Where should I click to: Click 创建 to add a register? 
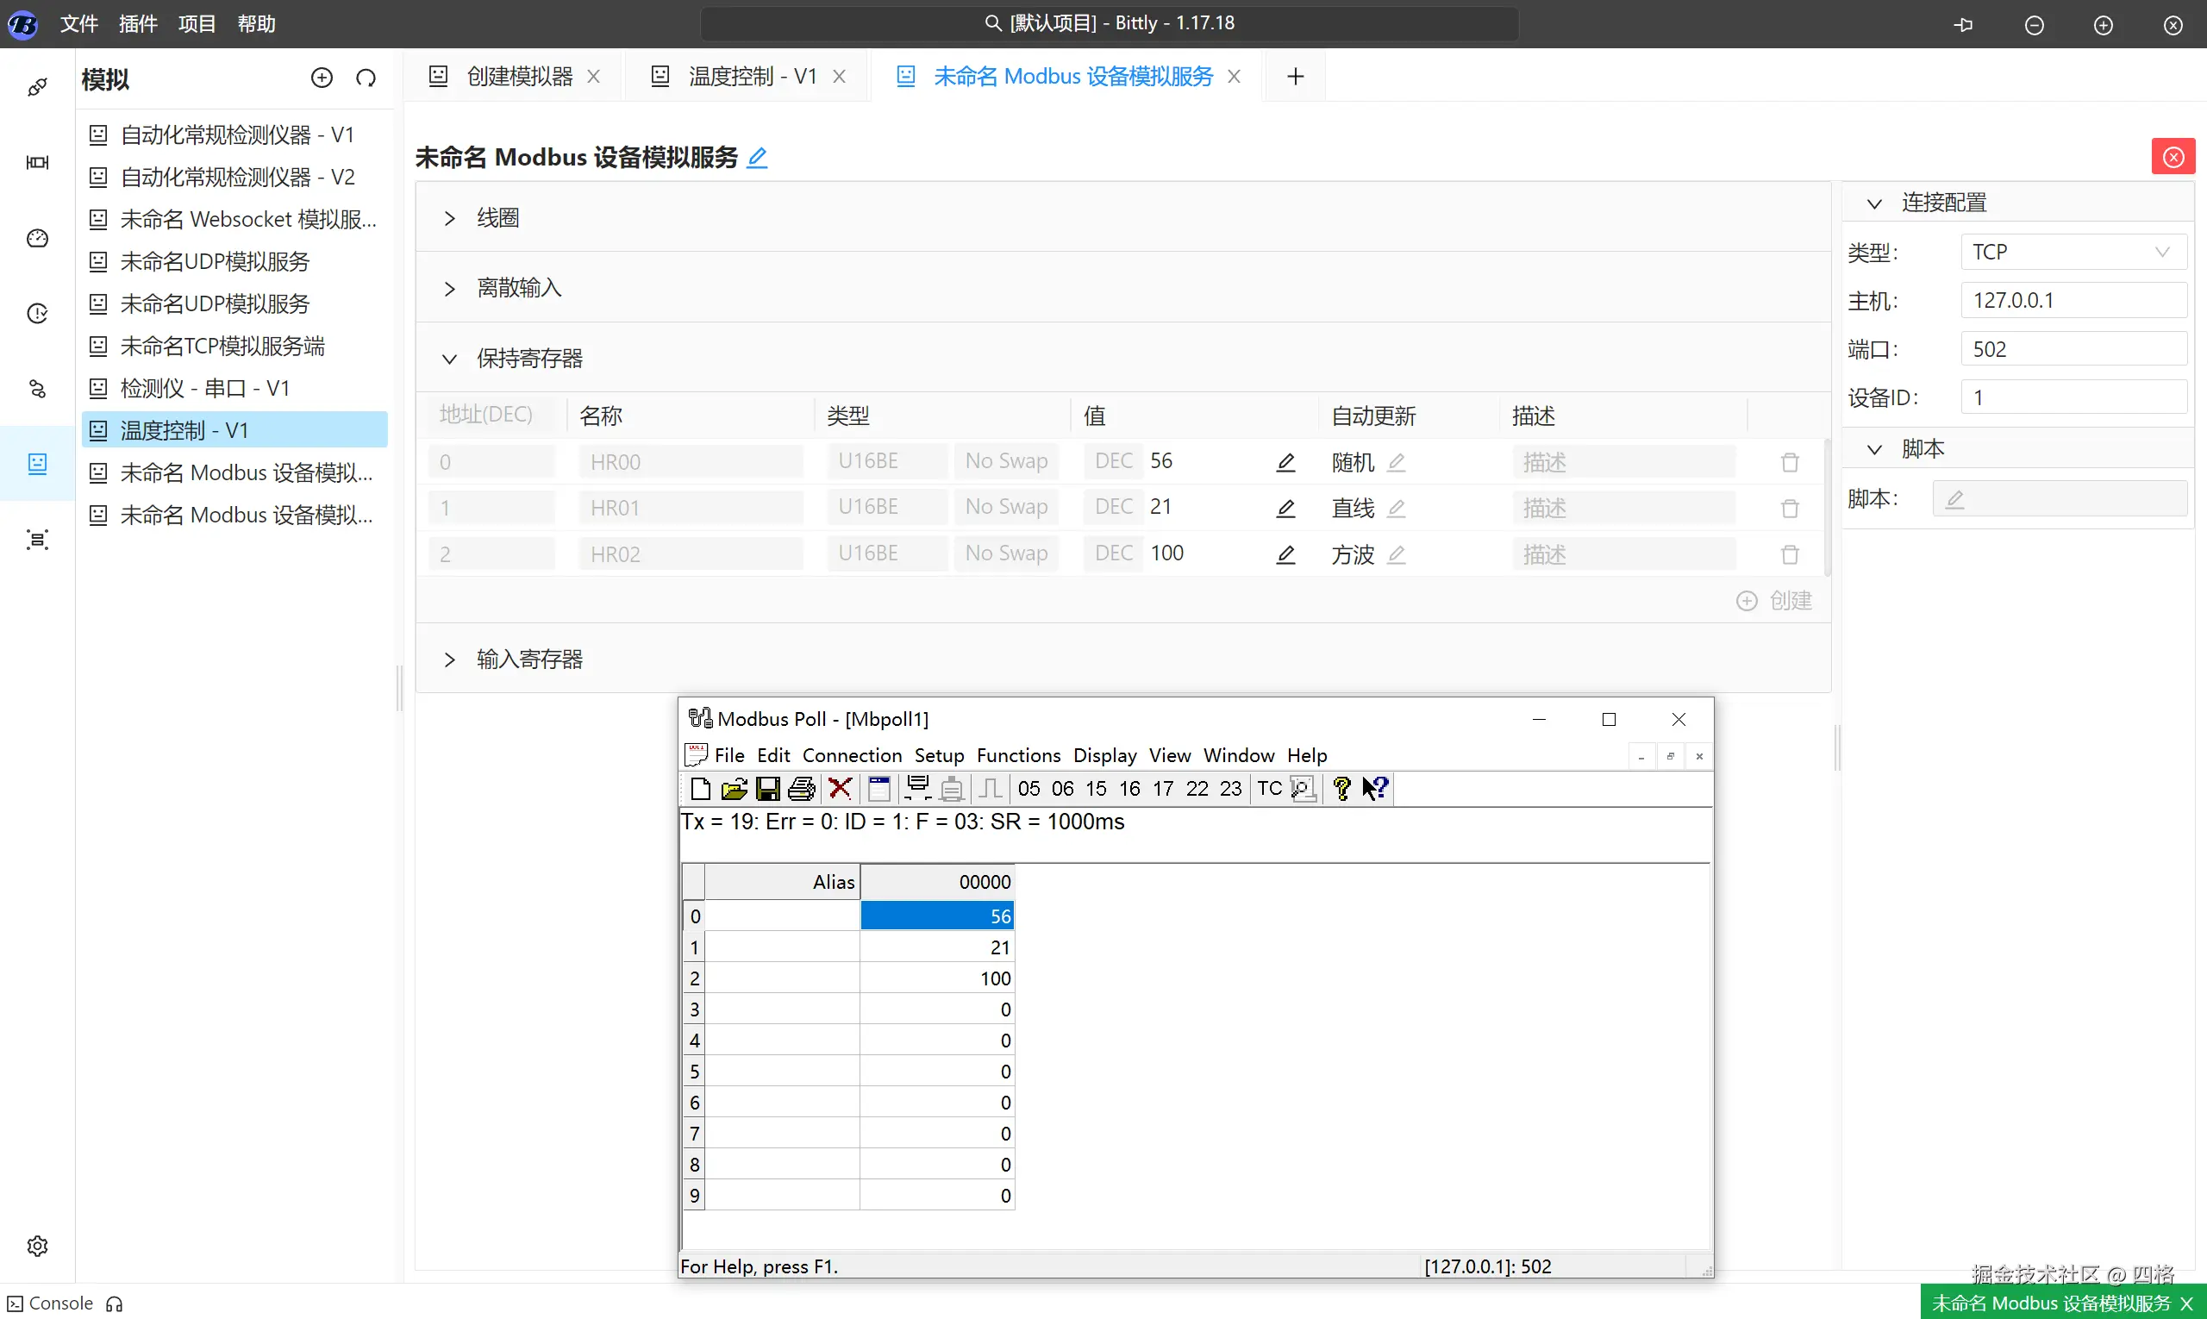[x=1774, y=601]
